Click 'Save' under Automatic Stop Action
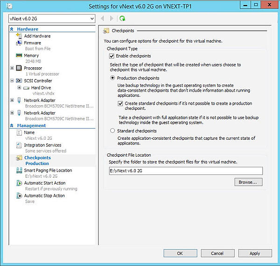The image size is (280, 266). pos(30,201)
